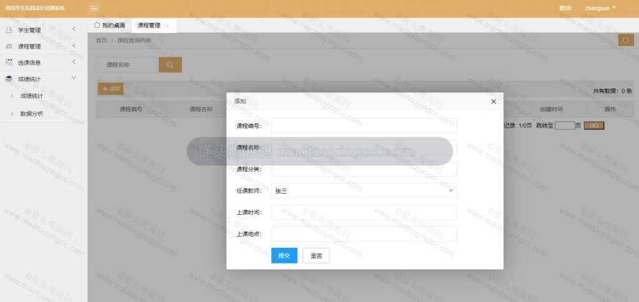Click the 课程管理 sidebar icon
This screenshot has height=302, width=639.
click(9, 46)
